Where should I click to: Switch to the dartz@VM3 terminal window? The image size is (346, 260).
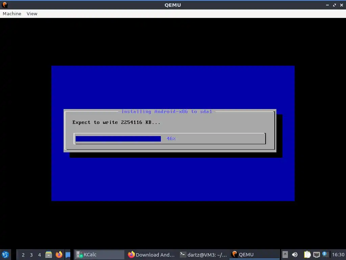203,255
